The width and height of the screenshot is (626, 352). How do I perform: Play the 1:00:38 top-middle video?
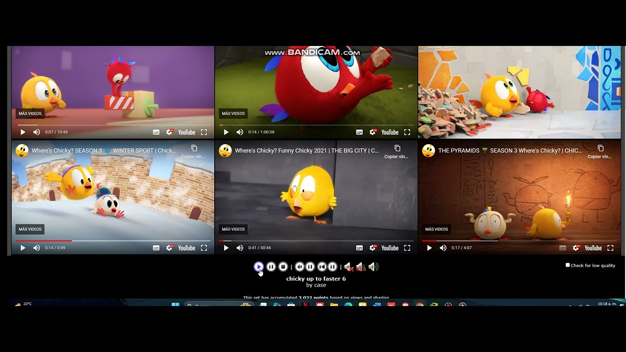[x=226, y=132]
